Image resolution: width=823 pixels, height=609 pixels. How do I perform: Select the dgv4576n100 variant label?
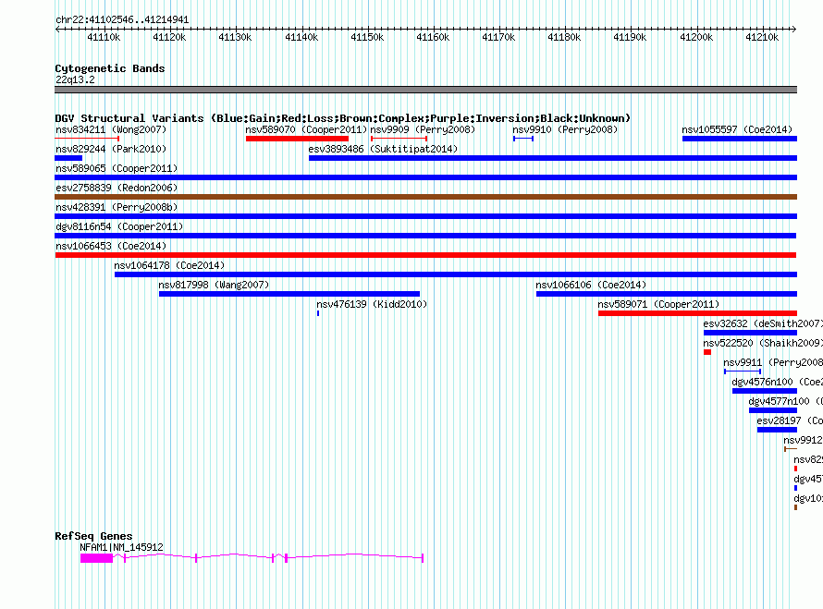pyautogui.click(x=777, y=382)
